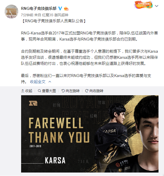Expand the post options chevron menu

[x=156, y=6]
